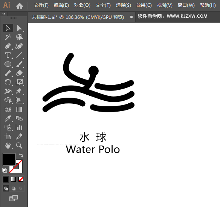The image size is (220, 207).
Task: Close the 未标题-1.ai document tab
Action: [131, 17]
